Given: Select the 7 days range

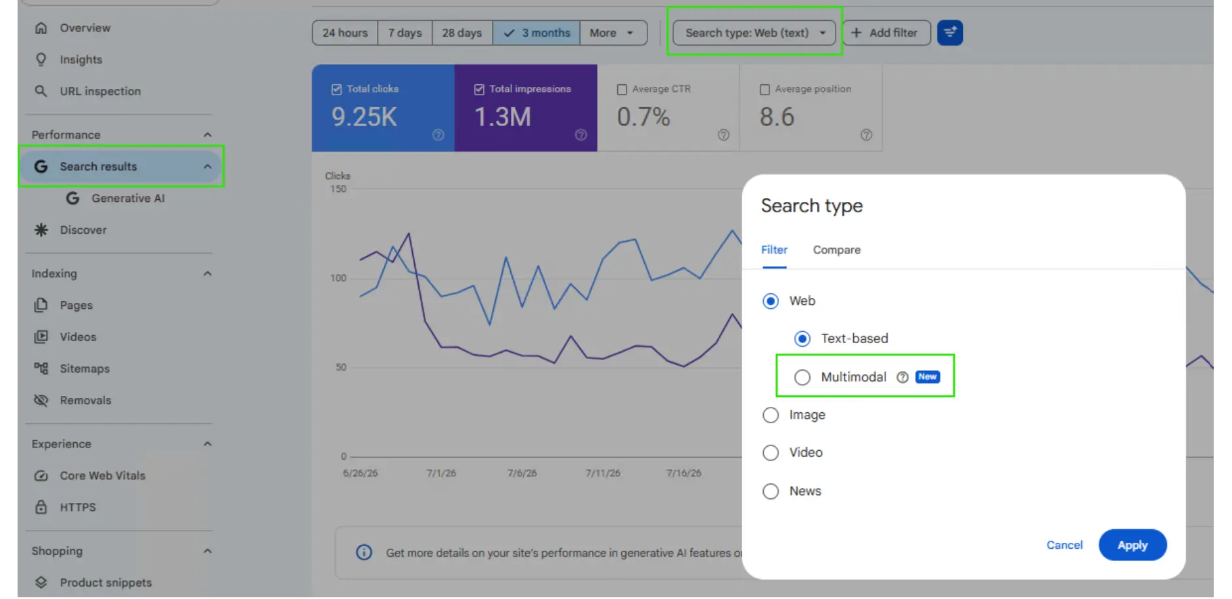Looking at the screenshot, I should click(x=405, y=33).
